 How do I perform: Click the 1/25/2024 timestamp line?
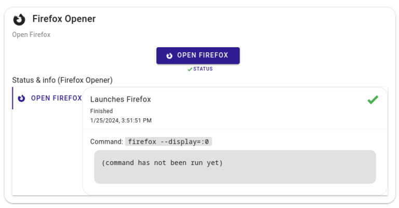(x=121, y=120)
